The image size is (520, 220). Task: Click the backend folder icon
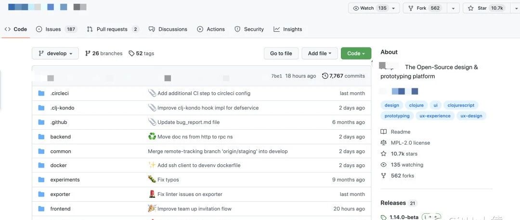point(41,136)
